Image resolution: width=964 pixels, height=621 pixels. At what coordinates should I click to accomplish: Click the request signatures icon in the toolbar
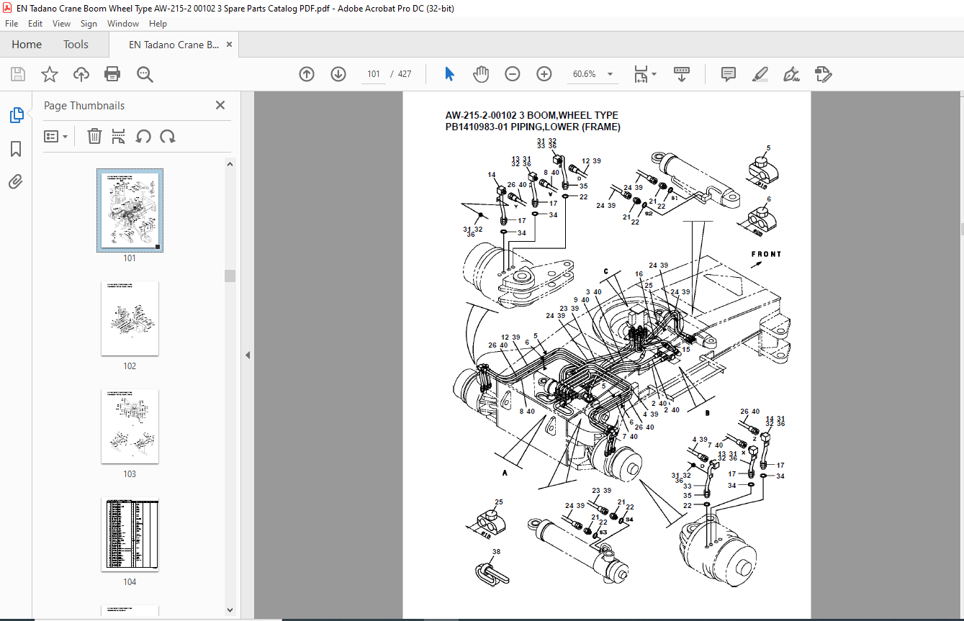click(824, 74)
